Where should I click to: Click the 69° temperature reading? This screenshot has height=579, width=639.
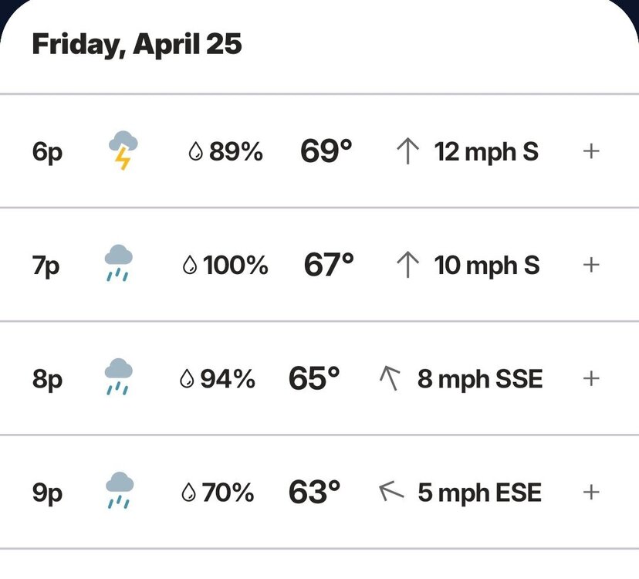326,151
